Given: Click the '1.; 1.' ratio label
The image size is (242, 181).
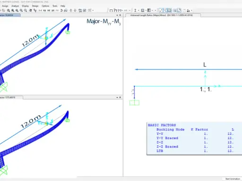Looking at the screenshot, I should pos(206,90).
